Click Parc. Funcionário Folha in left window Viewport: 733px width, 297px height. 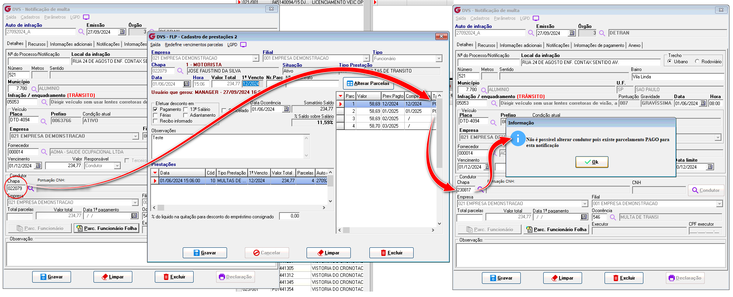(106, 228)
